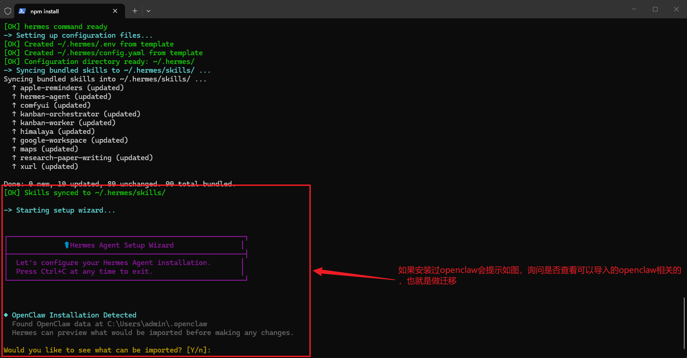Image resolution: width=687 pixels, height=358 pixels.
Task: Click the "google-workspace (updated)" row
Action: (70, 140)
